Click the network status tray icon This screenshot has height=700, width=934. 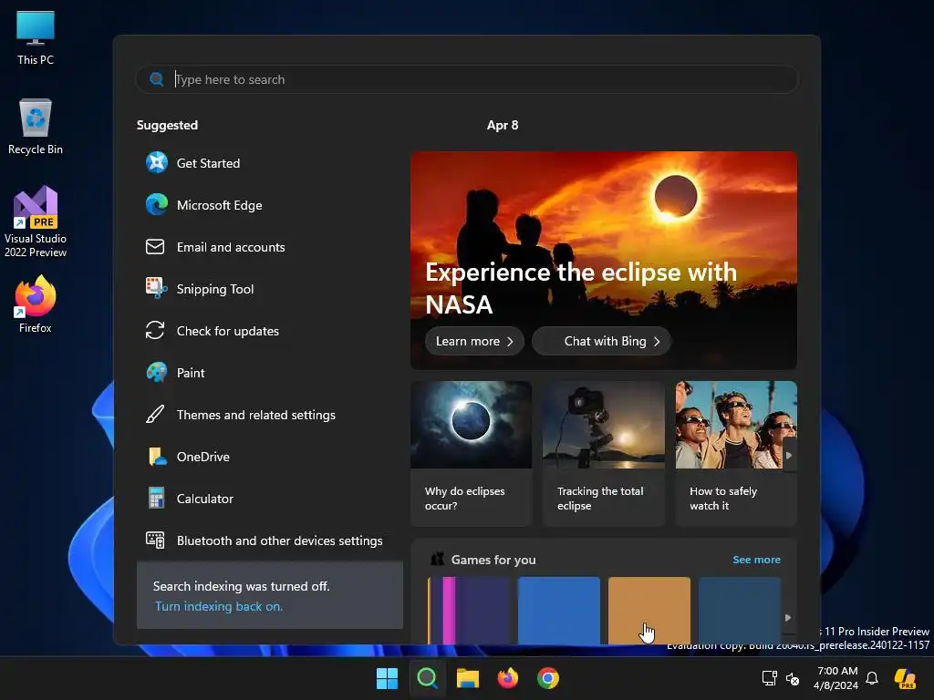point(770,678)
